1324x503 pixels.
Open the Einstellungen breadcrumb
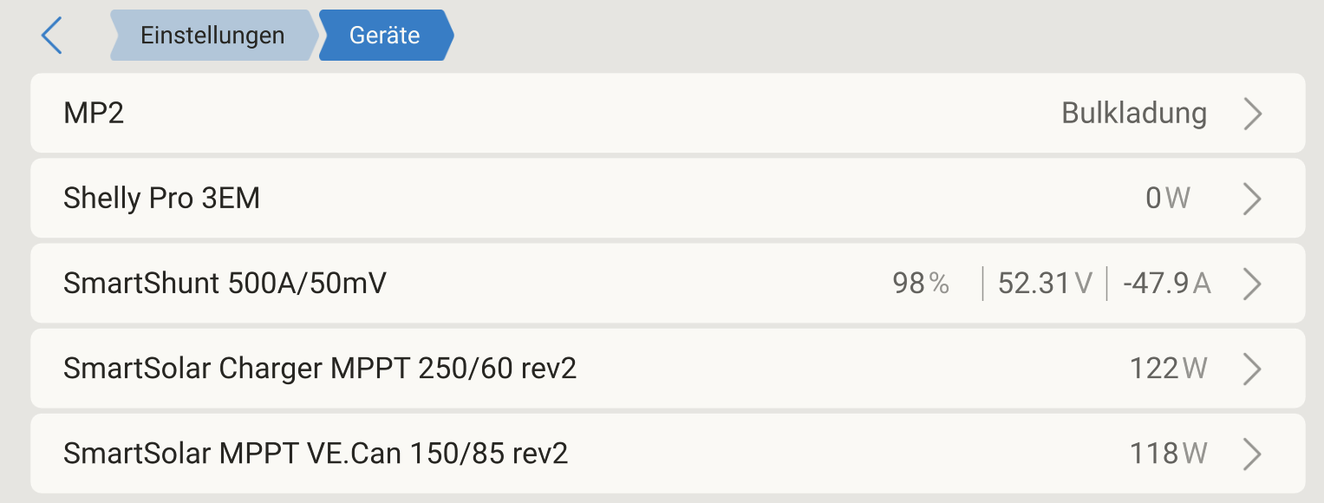coord(212,36)
